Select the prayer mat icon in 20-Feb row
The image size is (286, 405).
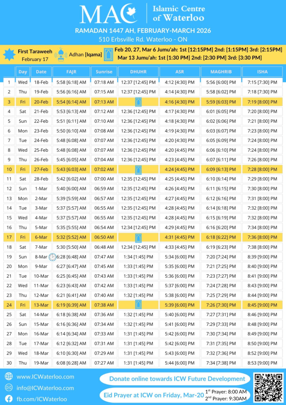[138, 102]
